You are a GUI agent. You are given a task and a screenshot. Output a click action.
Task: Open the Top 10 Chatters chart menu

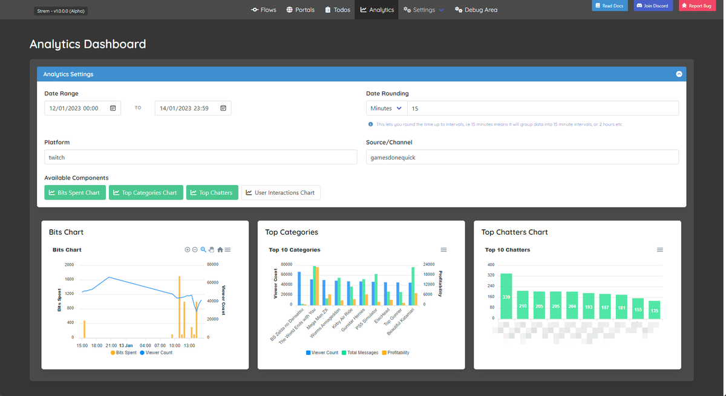660,250
